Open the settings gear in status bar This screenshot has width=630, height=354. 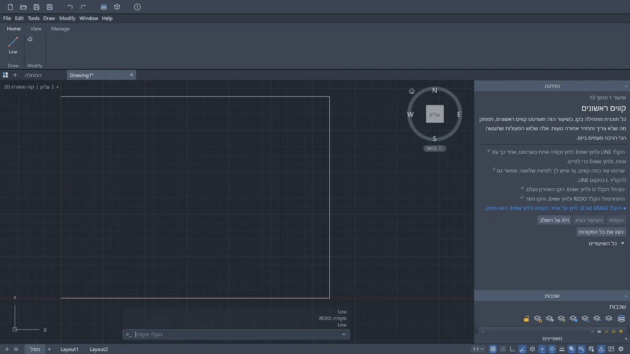point(621,349)
